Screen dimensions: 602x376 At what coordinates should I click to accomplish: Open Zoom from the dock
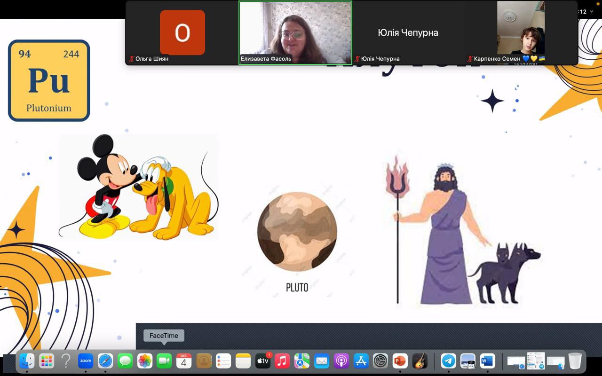[86, 361]
